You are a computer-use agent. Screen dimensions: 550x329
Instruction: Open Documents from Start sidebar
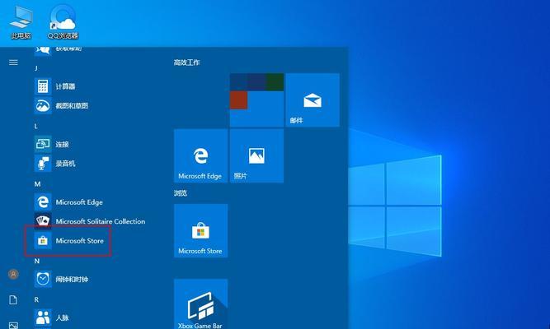(13, 300)
